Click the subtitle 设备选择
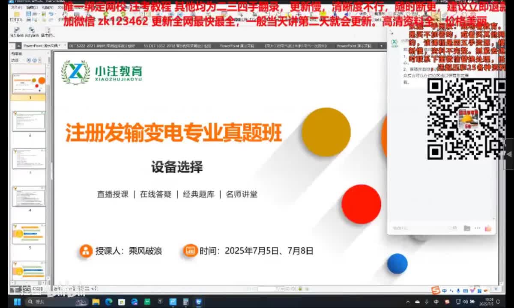Image resolution: width=514 pixels, height=308 pixels. [x=177, y=167]
